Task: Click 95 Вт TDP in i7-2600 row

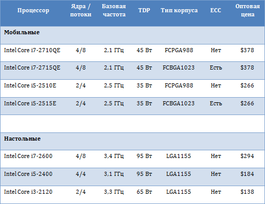Action: [x=144, y=156]
